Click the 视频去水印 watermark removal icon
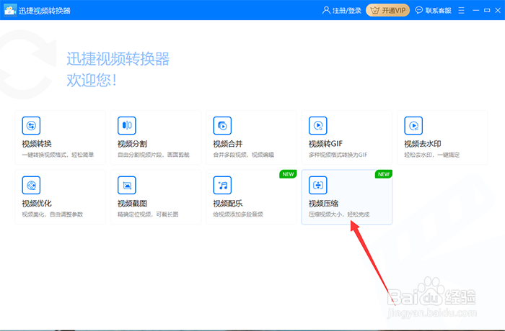Viewport: 505px width, 331px height. (413, 126)
